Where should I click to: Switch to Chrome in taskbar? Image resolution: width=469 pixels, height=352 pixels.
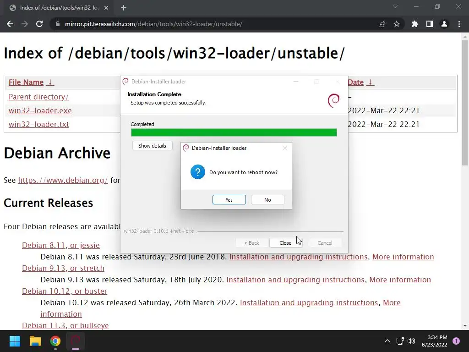[x=55, y=341]
